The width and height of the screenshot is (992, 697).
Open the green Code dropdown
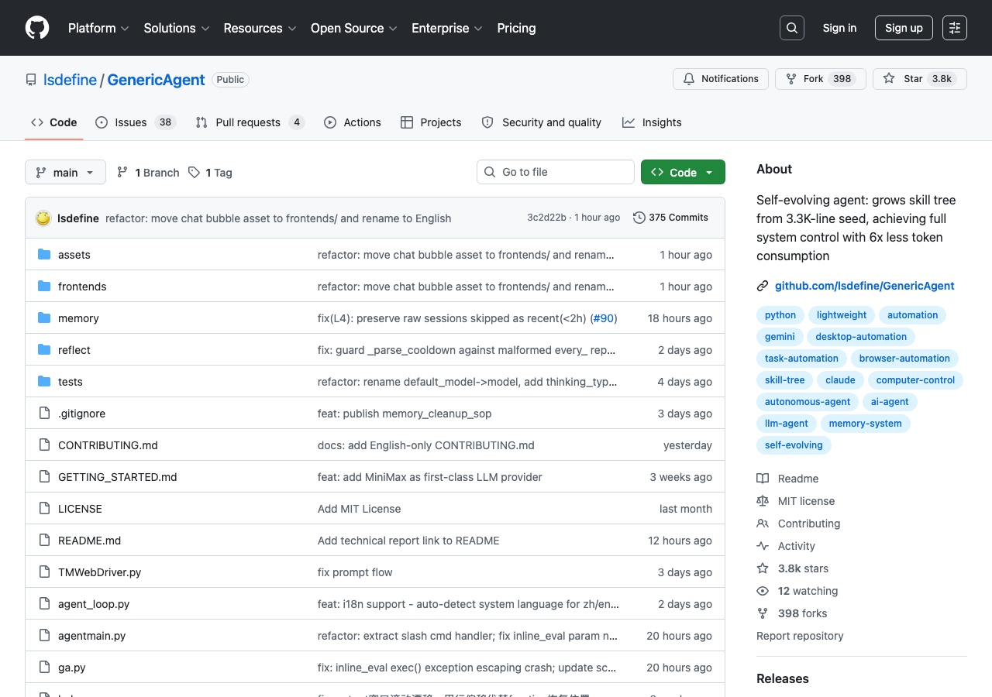(x=683, y=172)
